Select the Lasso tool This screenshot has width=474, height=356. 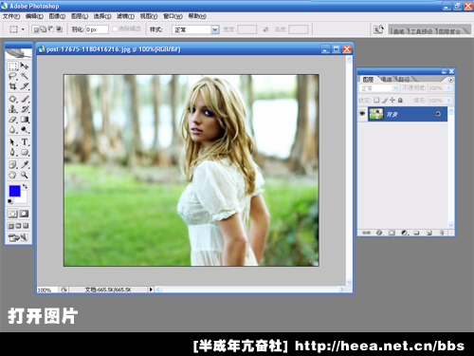[x=12, y=76]
